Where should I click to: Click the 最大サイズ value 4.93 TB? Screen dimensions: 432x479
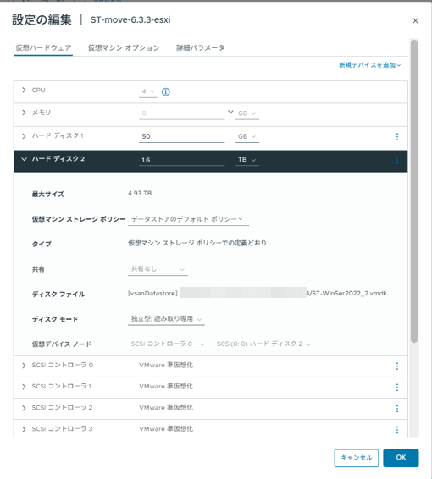tap(140, 193)
